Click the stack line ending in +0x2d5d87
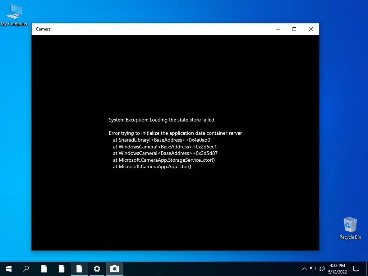This screenshot has width=368, height=276. (x=165, y=153)
